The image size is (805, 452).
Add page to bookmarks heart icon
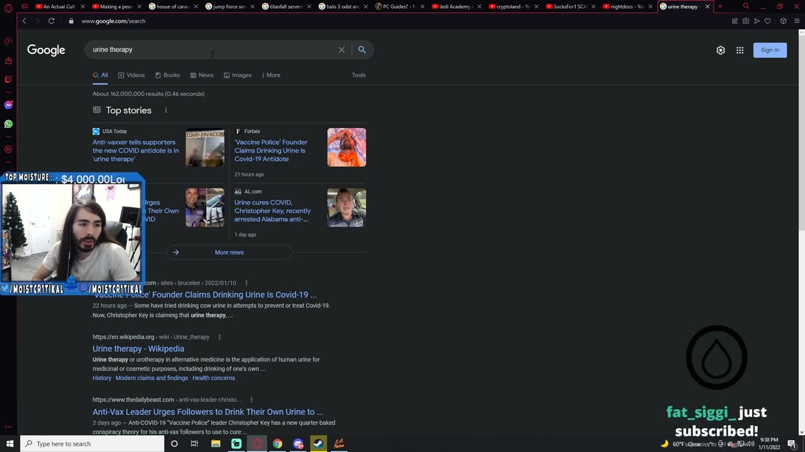click(x=767, y=21)
